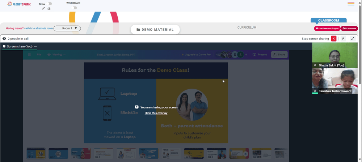
Task: Click the +59 collaborators count
Action: tap(218, 55)
